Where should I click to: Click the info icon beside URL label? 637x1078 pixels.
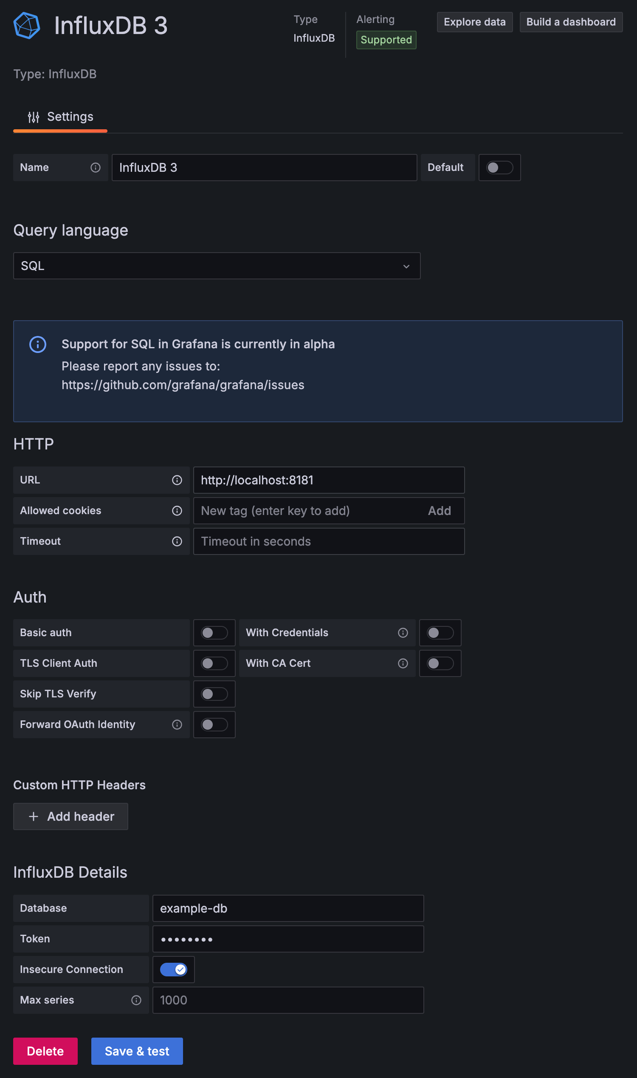[177, 480]
